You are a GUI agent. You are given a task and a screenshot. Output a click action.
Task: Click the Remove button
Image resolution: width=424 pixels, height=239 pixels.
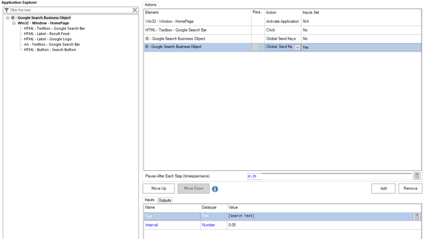(x=410, y=188)
